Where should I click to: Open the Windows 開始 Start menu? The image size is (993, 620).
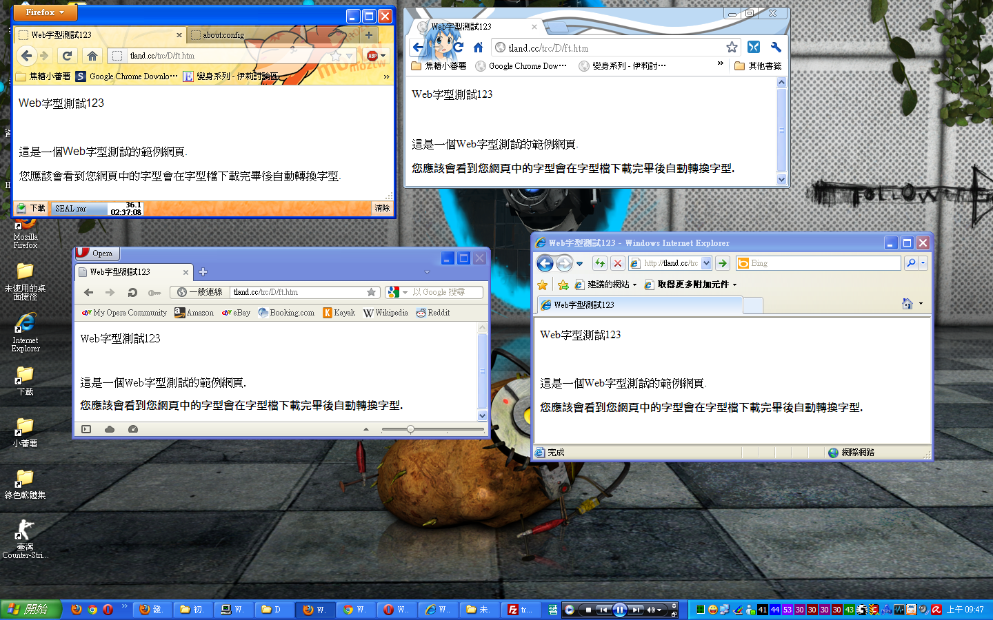coord(30,610)
